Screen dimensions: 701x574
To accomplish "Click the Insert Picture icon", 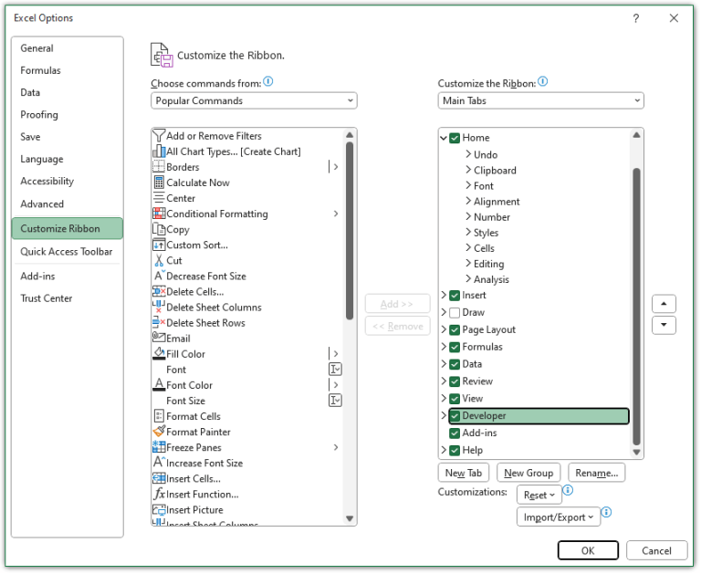I will pyautogui.click(x=159, y=509).
